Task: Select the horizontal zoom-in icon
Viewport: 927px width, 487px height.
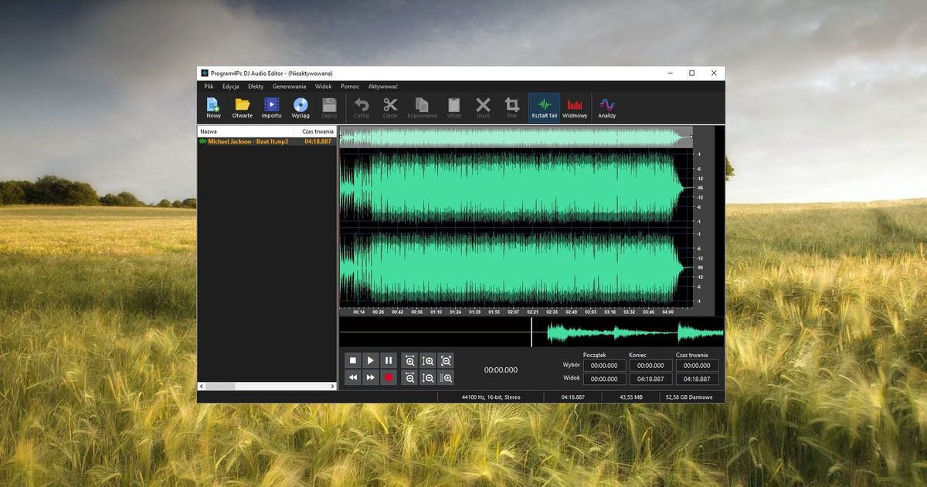Action: point(409,360)
